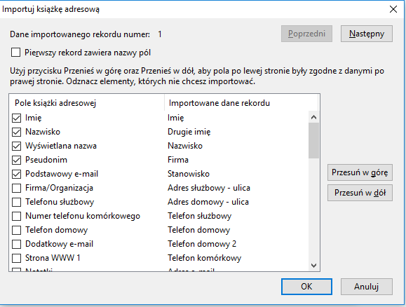Confirm import with the OK button
Viewport: 406px width, 307px height.
(306, 287)
